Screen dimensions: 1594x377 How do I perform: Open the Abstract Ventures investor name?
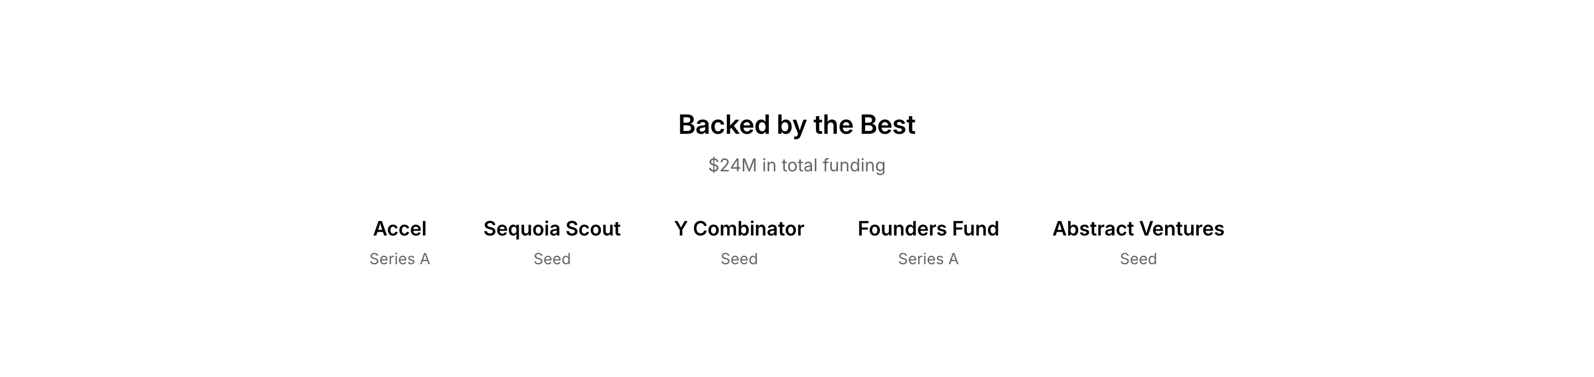(x=1138, y=229)
